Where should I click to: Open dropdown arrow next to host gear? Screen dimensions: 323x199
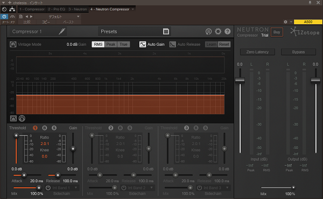[291, 22]
